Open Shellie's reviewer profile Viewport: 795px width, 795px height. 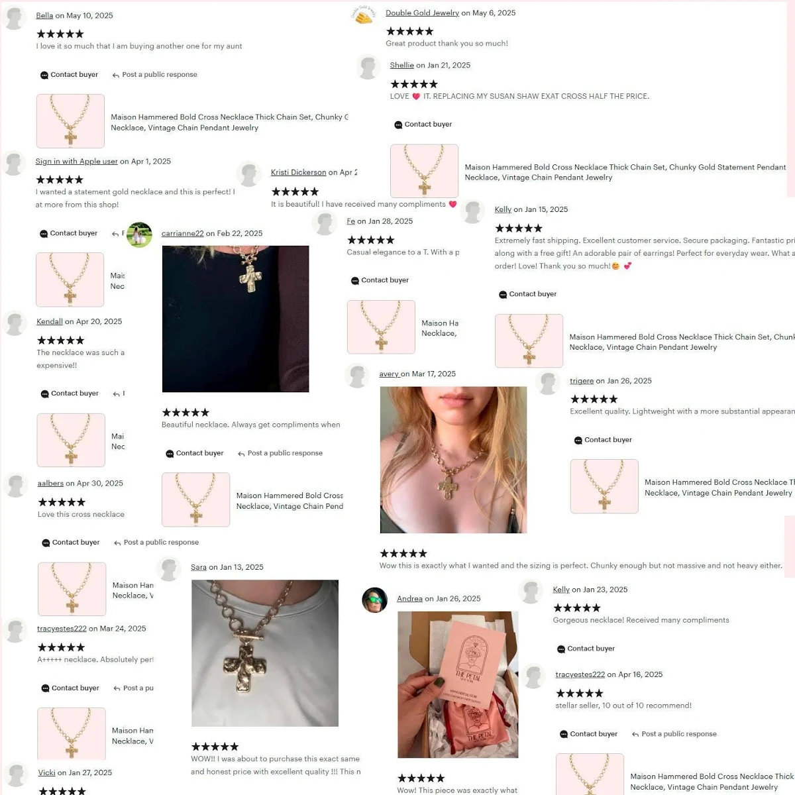pos(401,65)
